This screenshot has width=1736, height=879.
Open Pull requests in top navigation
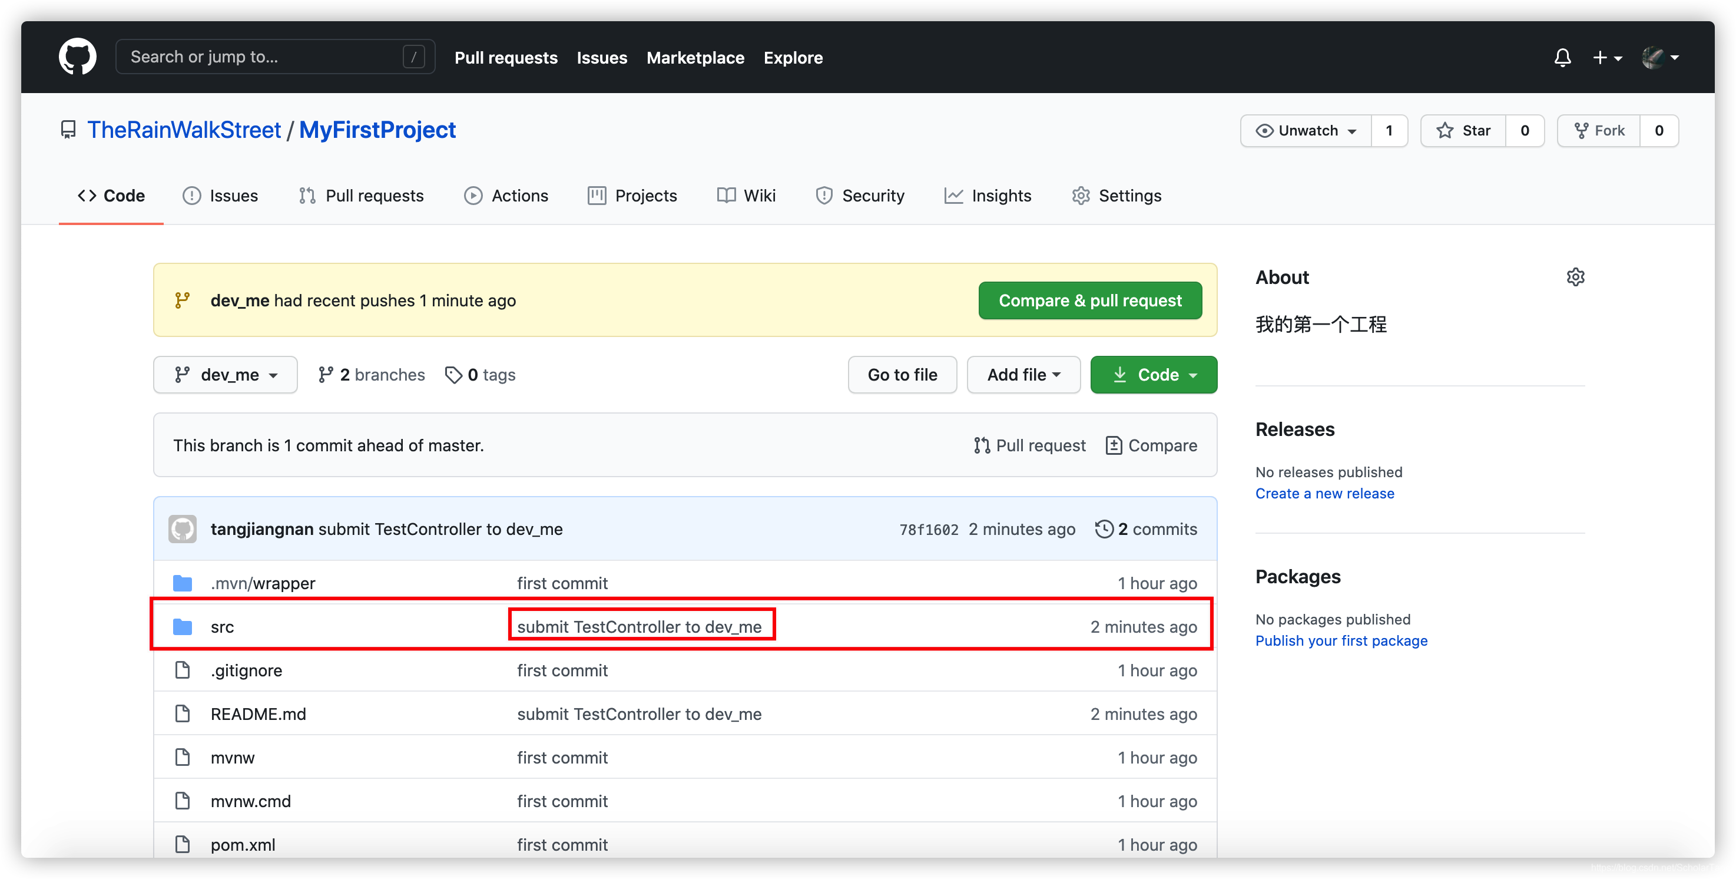(x=505, y=58)
